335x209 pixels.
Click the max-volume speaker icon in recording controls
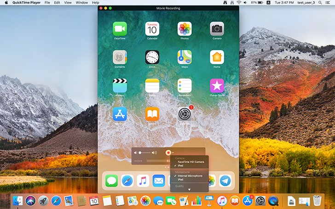pyautogui.click(x=154, y=153)
